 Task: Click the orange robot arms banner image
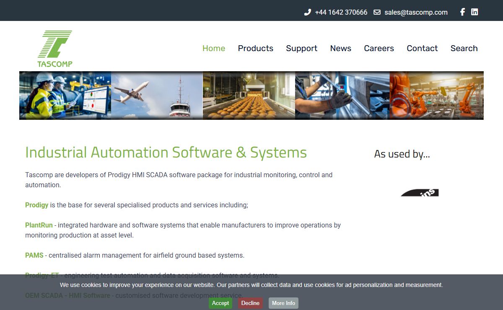[x=437, y=96]
